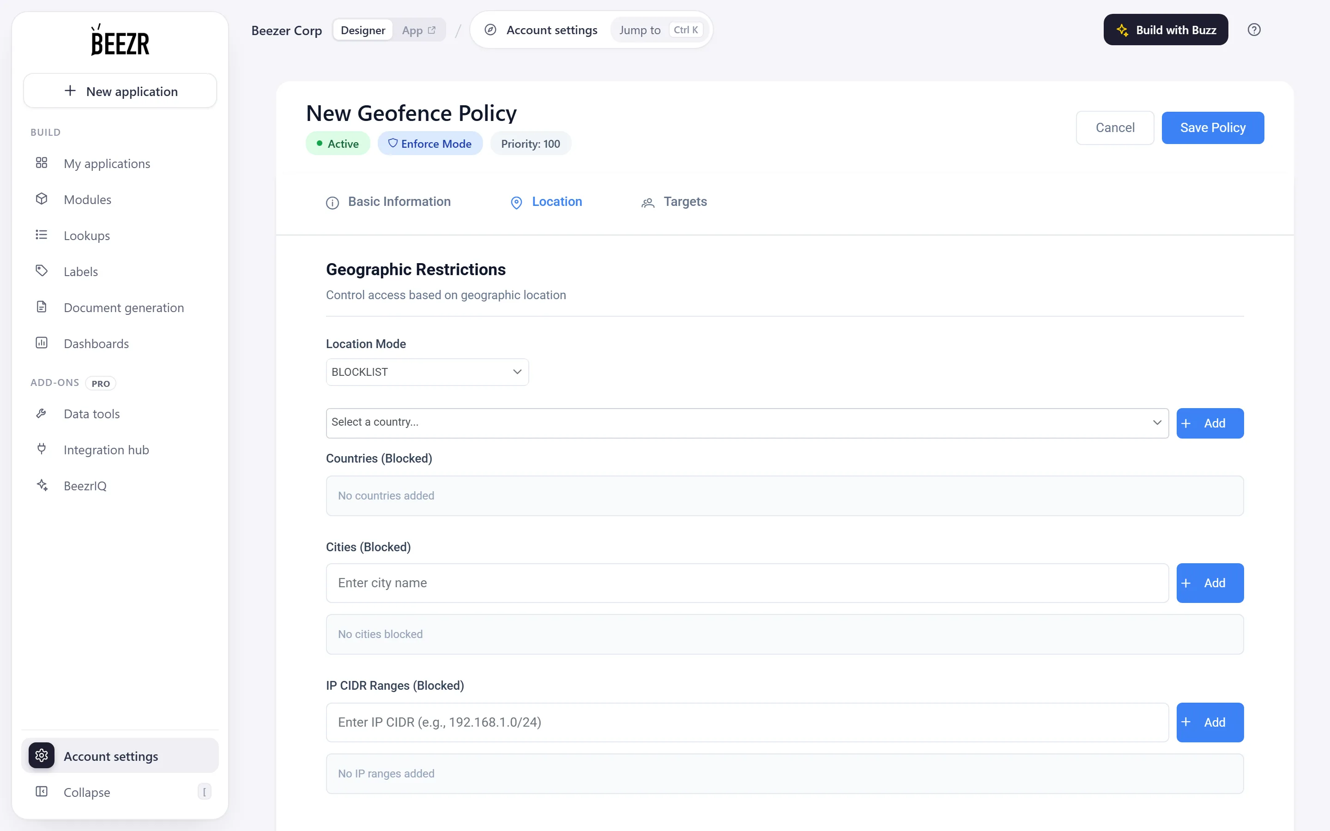Viewport: 1330px width, 831px height.
Task: Cancel the new geofence policy
Action: click(x=1114, y=127)
